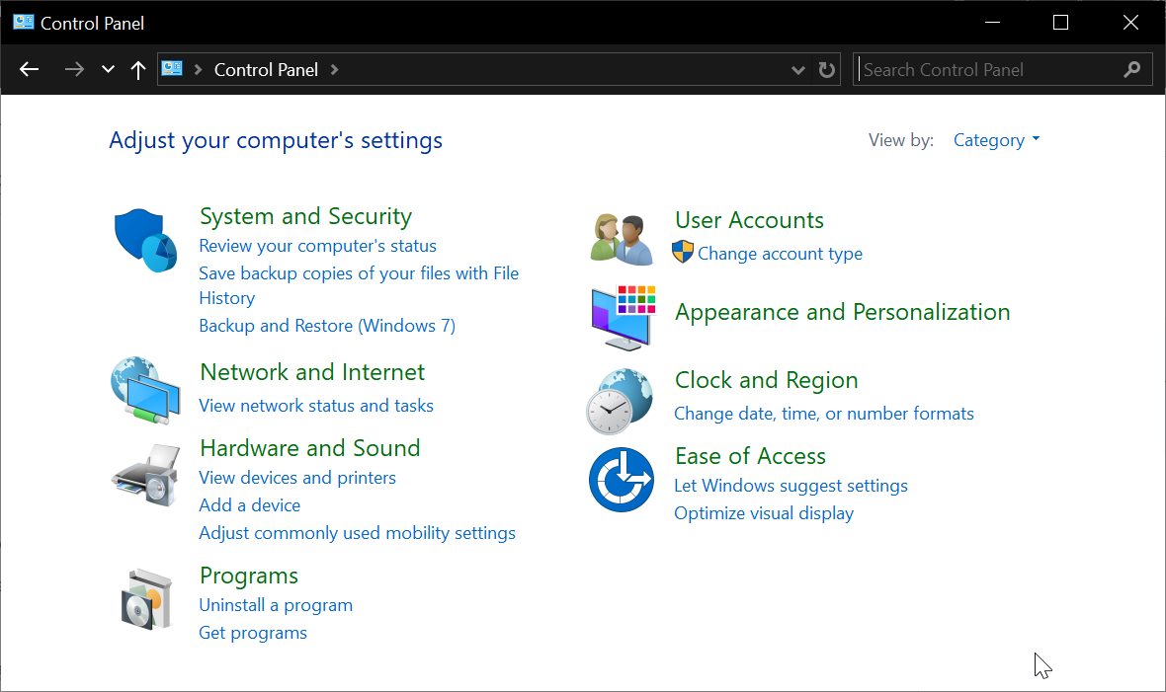Click the Control Panel icon in address bar
Viewport: 1166px width, 692px height.
(x=172, y=68)
